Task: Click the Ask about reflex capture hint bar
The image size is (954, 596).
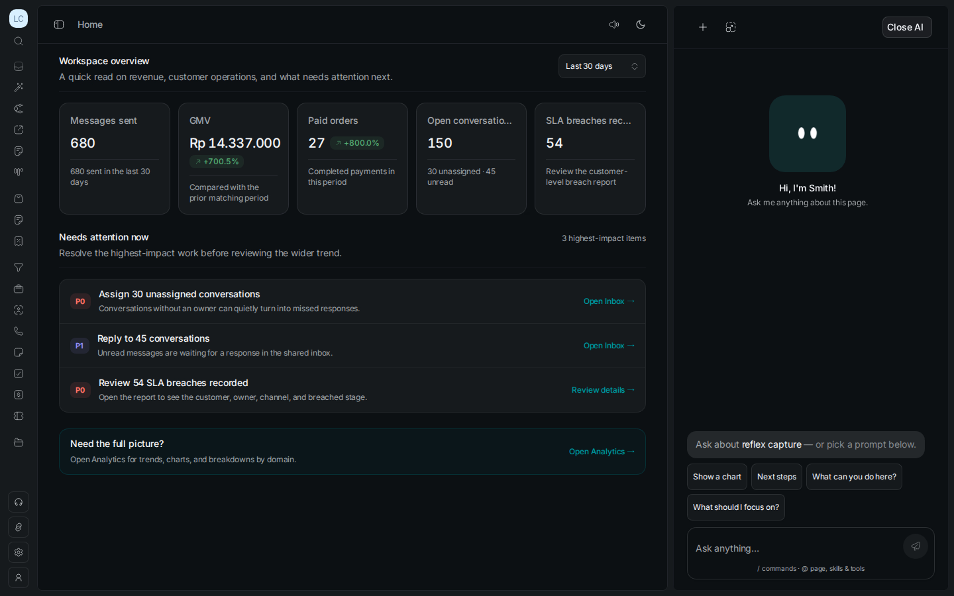Action: pyautogui.click(x=806, y=445)
